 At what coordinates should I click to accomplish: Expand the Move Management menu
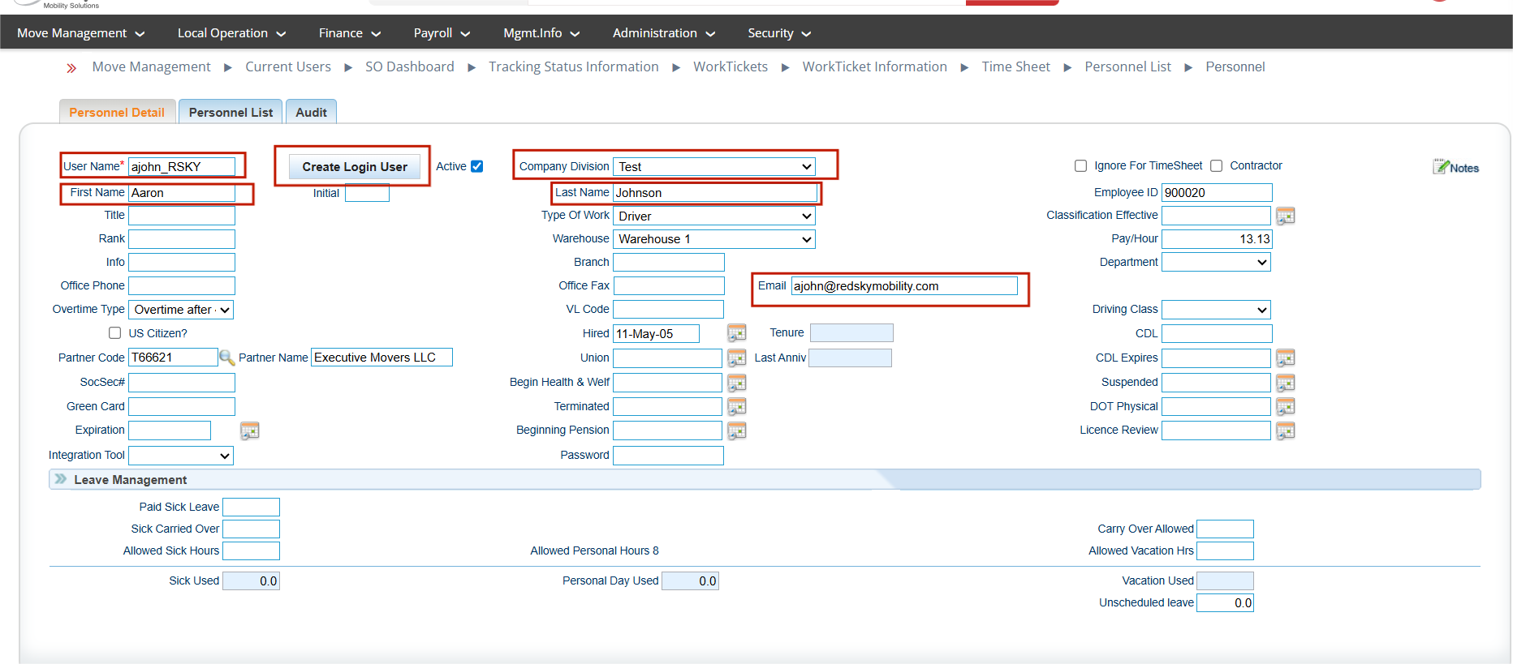(80, 33)
